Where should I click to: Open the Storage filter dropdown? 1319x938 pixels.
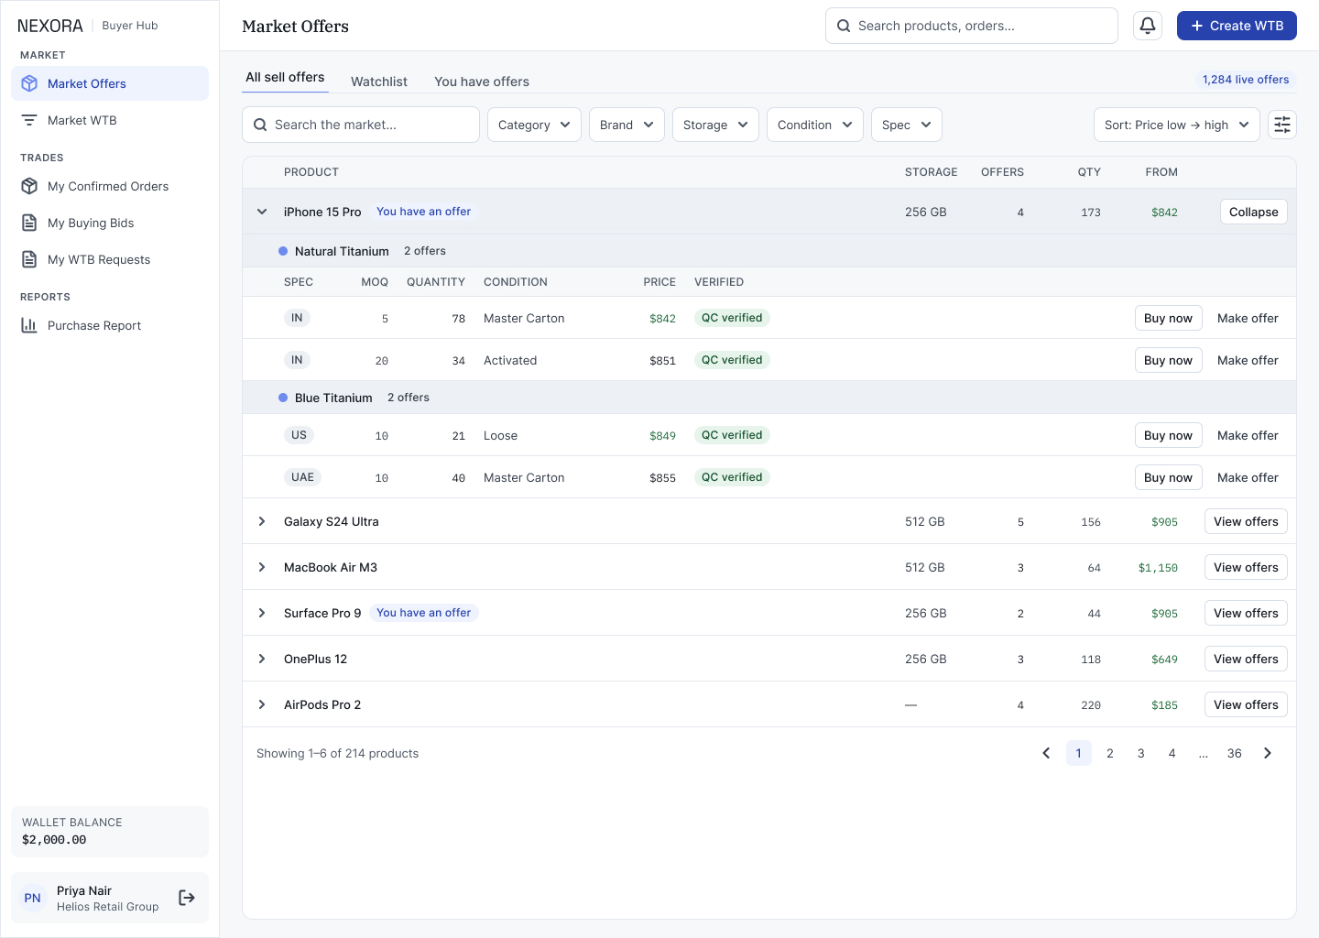point(715,125)
